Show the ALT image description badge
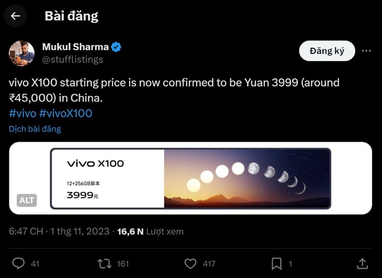 27,200
